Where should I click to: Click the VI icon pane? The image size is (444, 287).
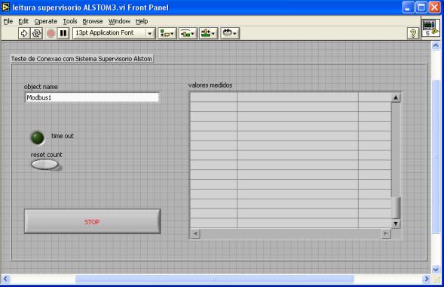(430, 28)
